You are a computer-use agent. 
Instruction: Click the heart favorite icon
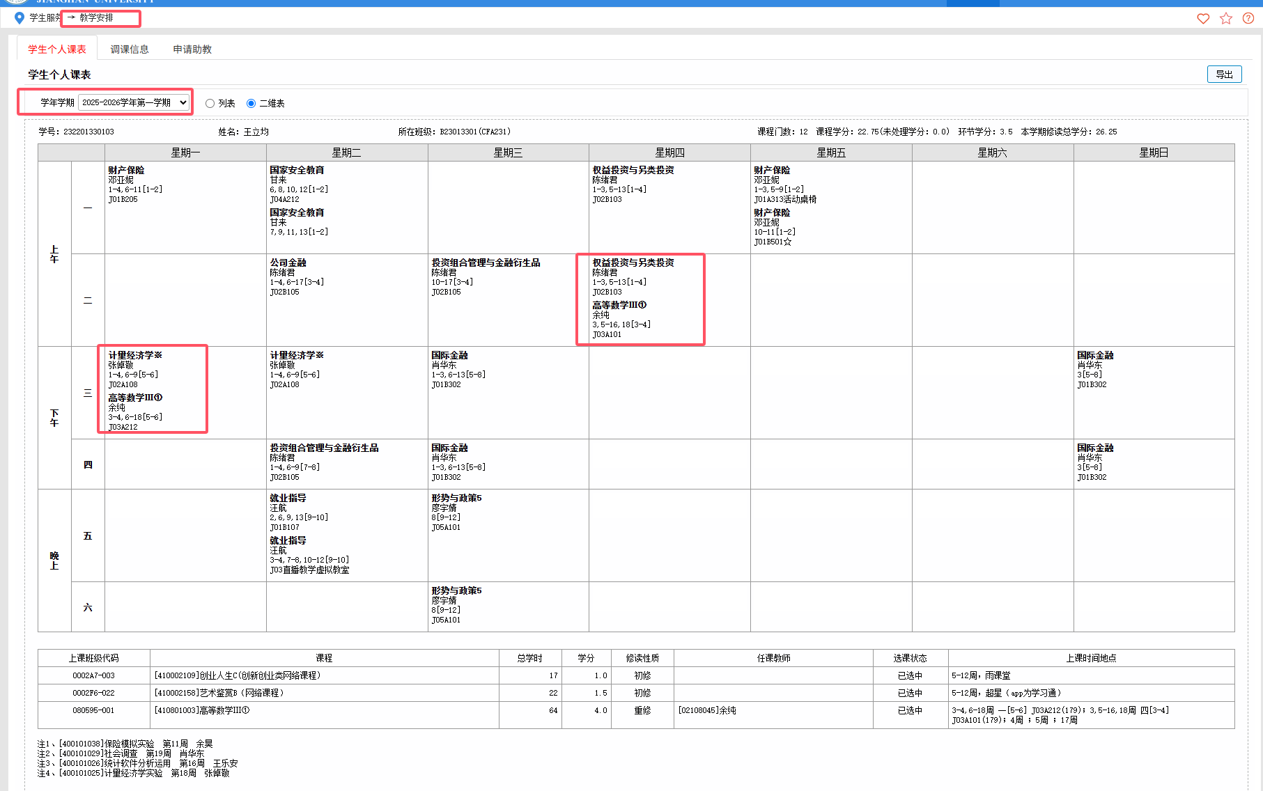coord(1203,19)
